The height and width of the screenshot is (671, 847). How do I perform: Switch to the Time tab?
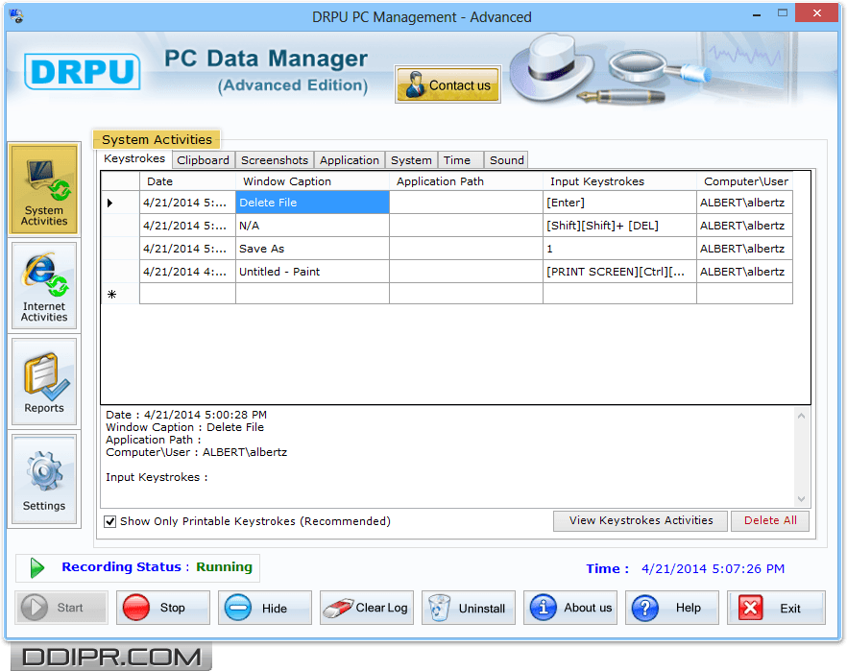point(460,160)
